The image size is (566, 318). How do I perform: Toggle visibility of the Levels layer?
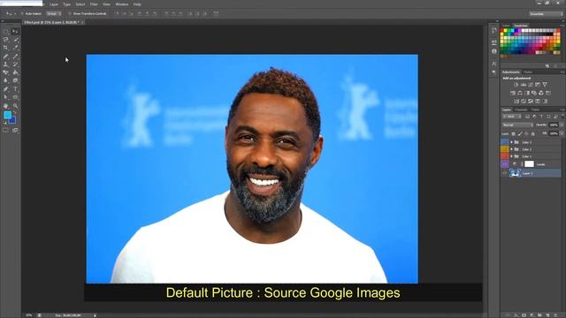click(x=505, y=164)
